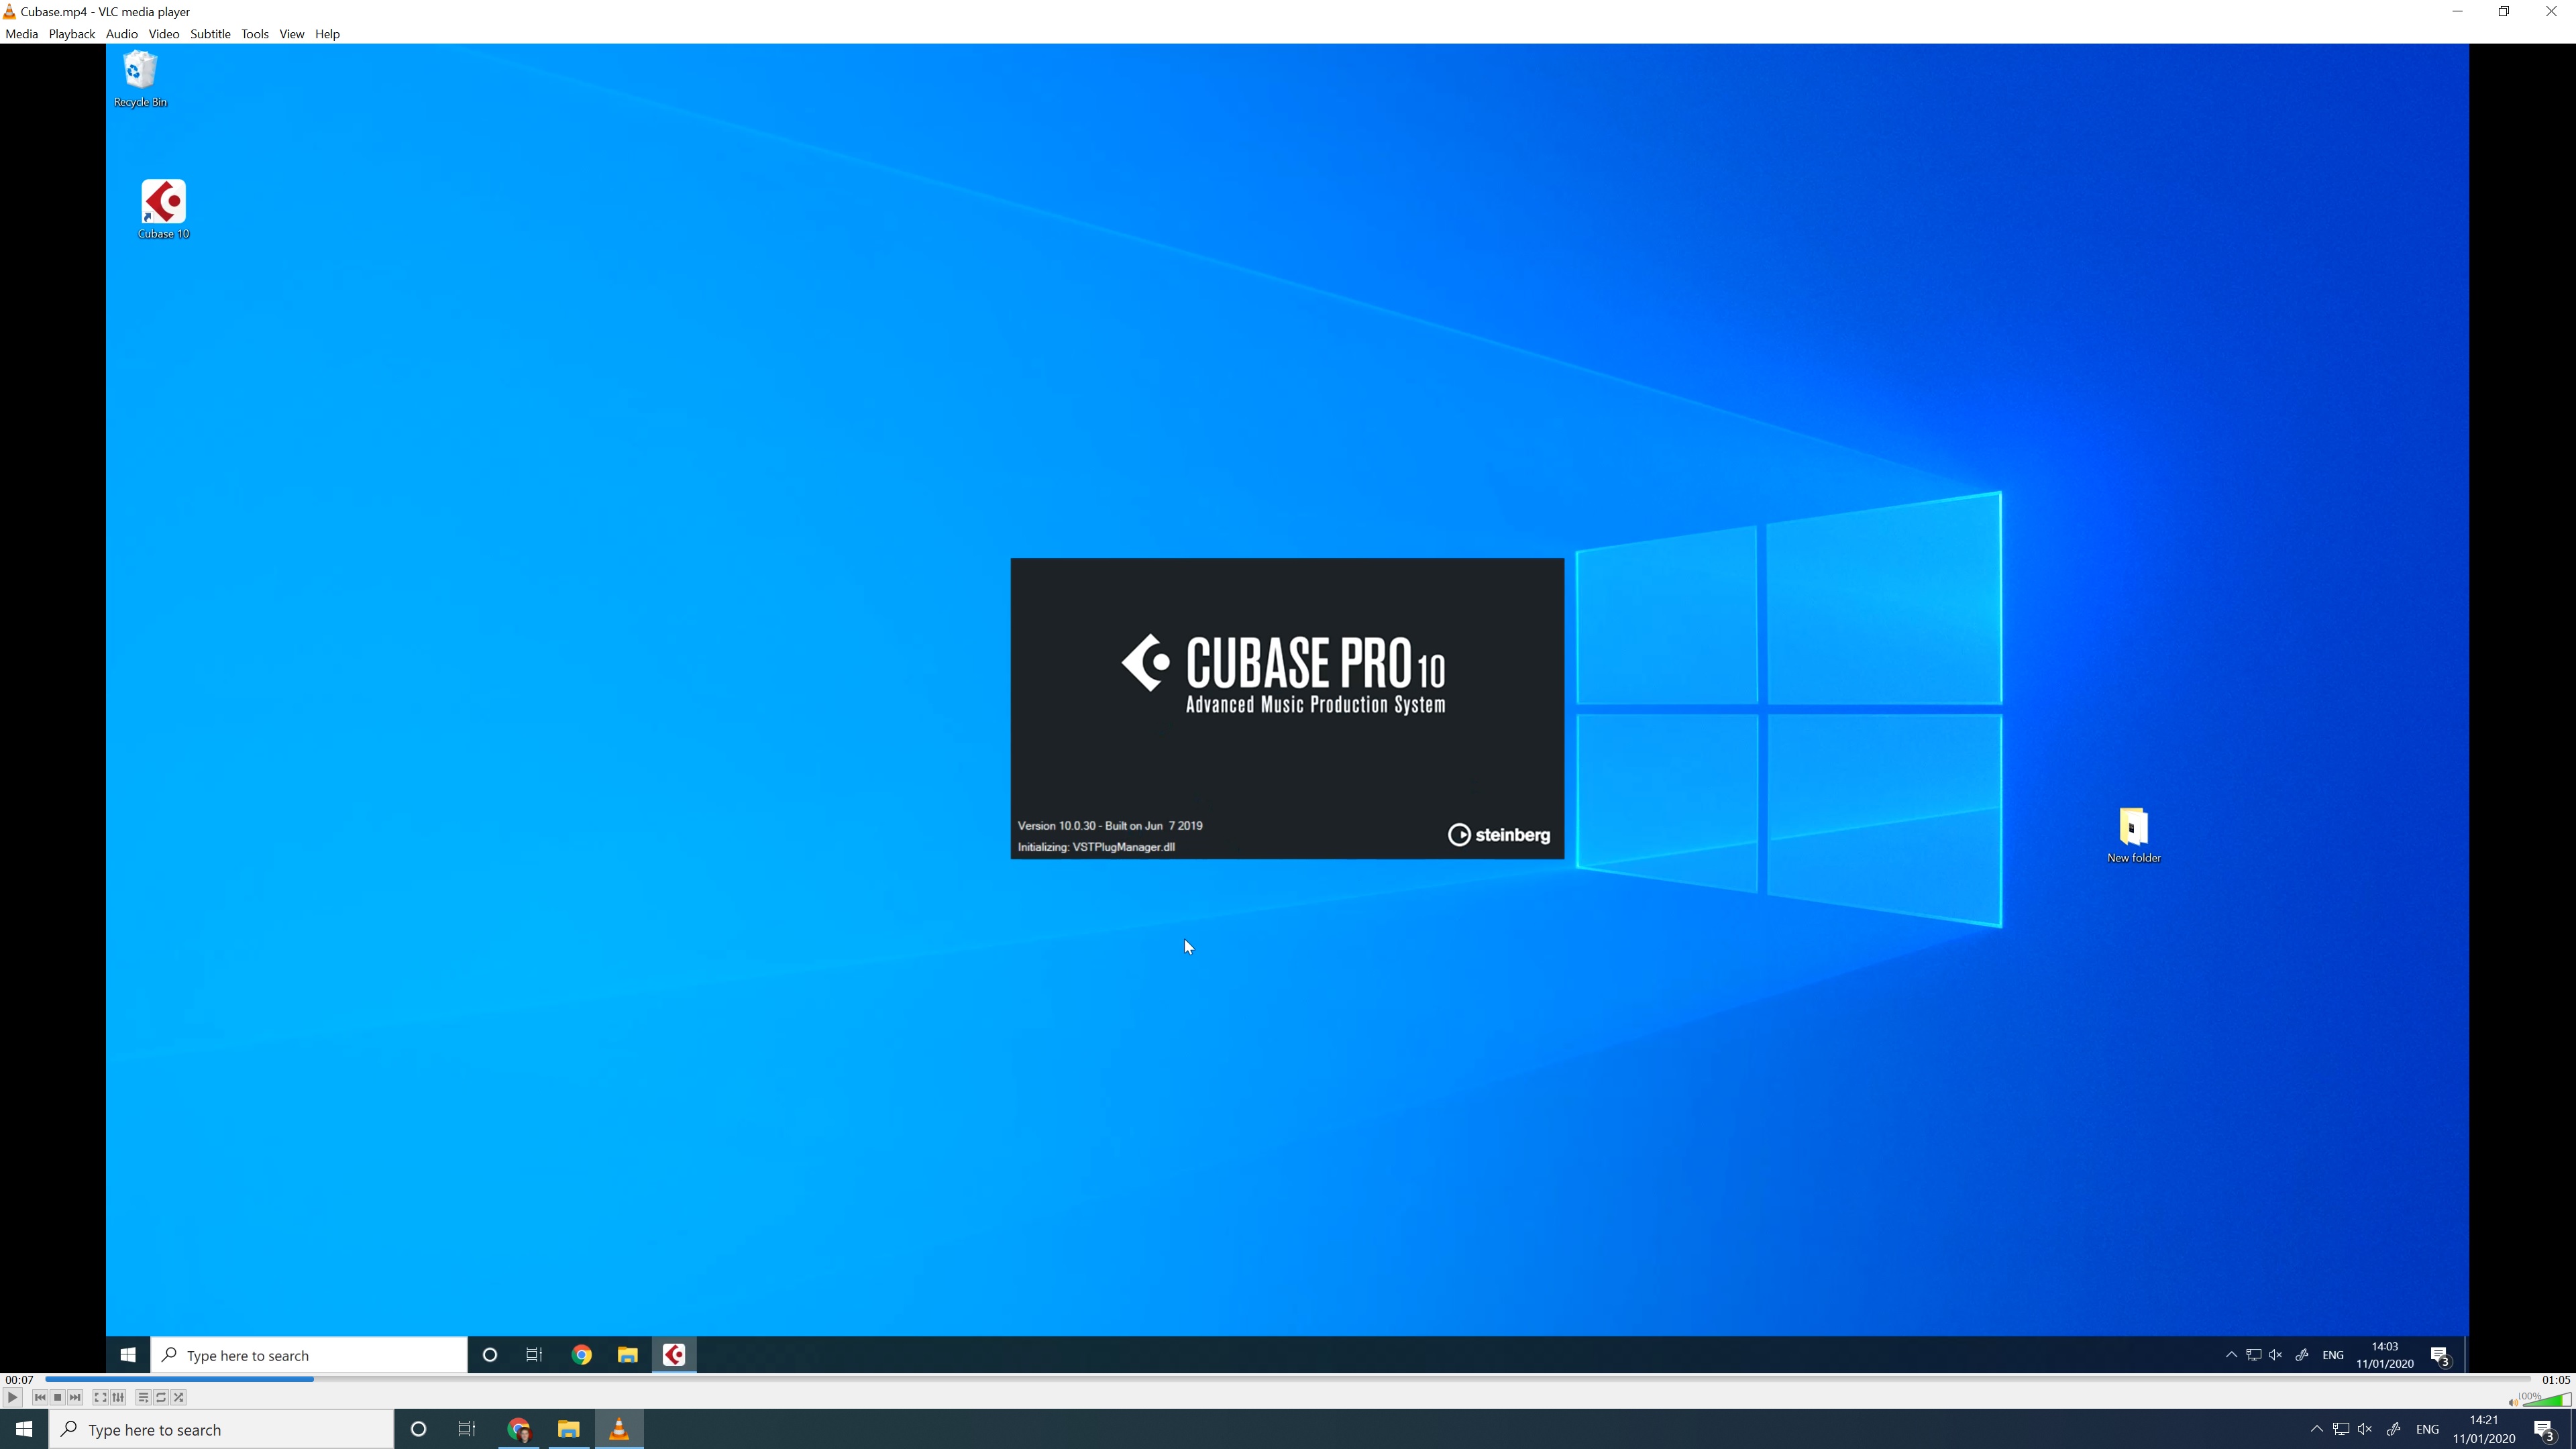The width and height of the screenshot is (2576, 1449).
Task: Switch to Chrome on the real taskbar
Action: pos(519,1429)
